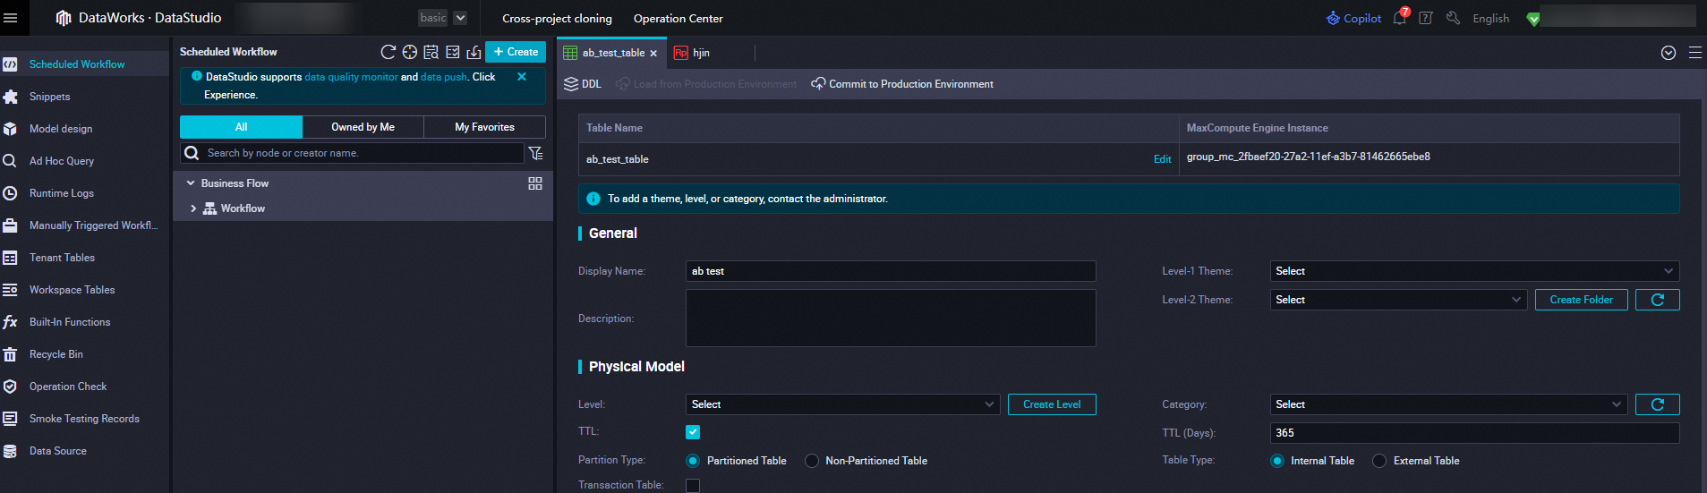The image size is (1707, 493).
Task: Choose External Table radio button
Action: (1379, 461)
